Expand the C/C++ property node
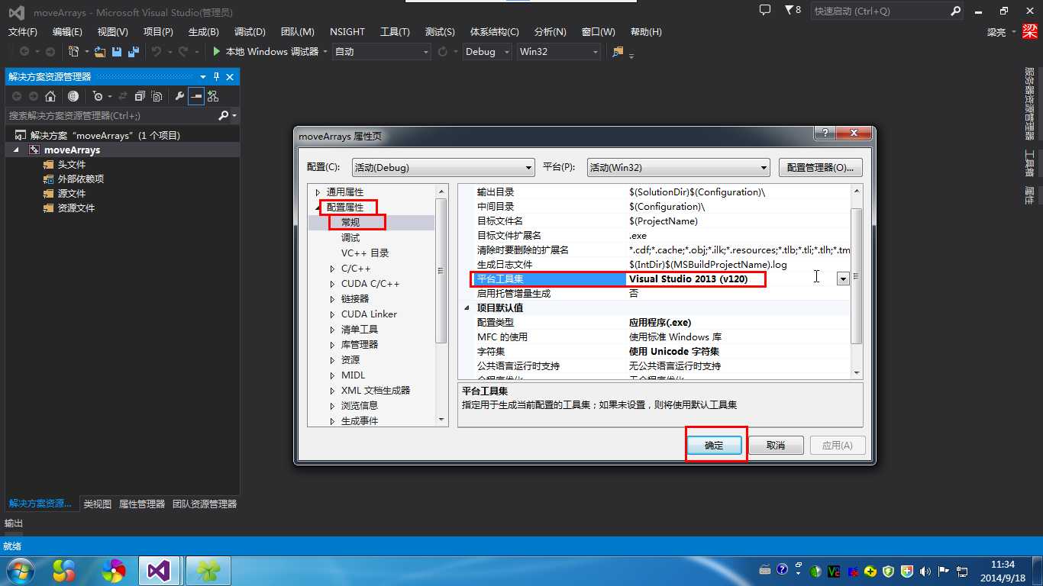Viewport: 1043px width, 586px height. click(332, 269)
